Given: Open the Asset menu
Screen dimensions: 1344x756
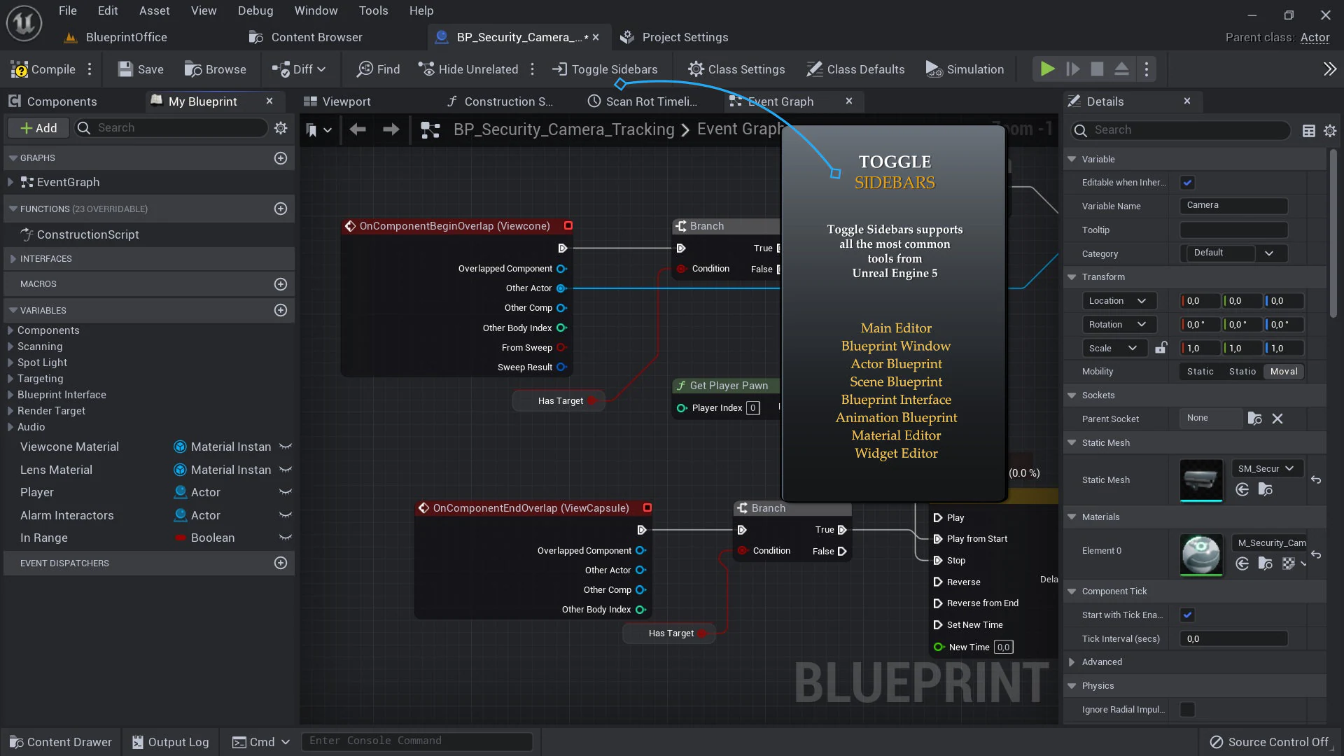Looking at the screenshot, I should click(x=154, y=10).
